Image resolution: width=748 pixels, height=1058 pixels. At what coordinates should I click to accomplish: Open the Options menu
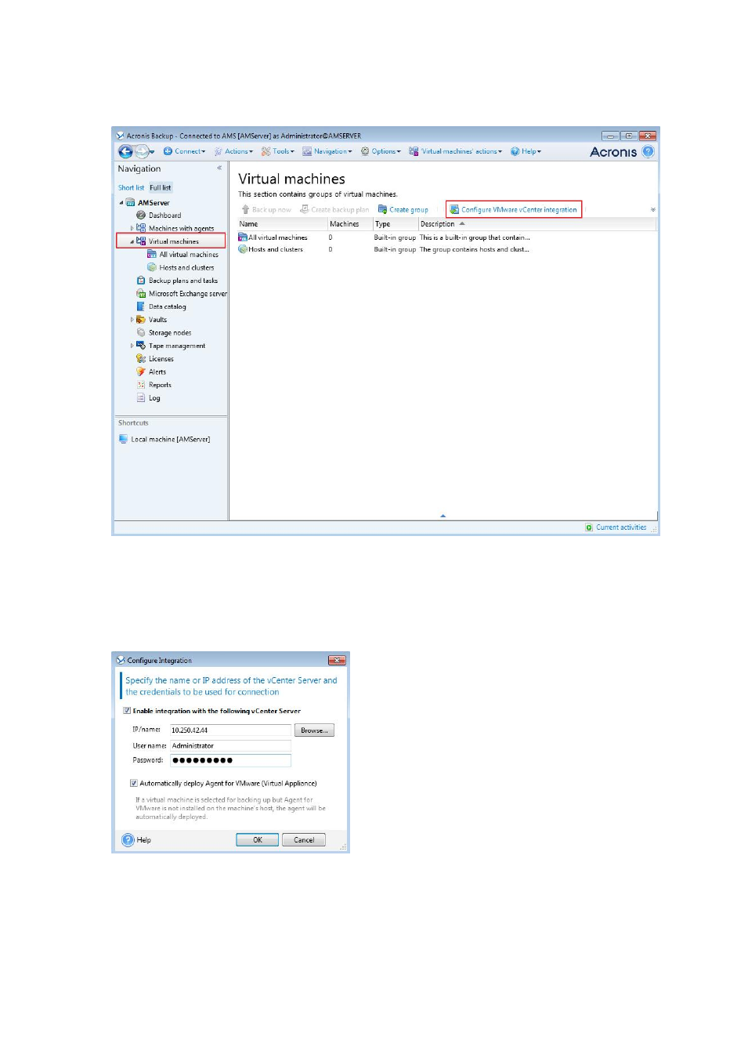(381, 151)
